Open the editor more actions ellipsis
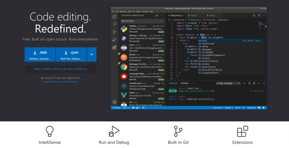 (264, 16)
